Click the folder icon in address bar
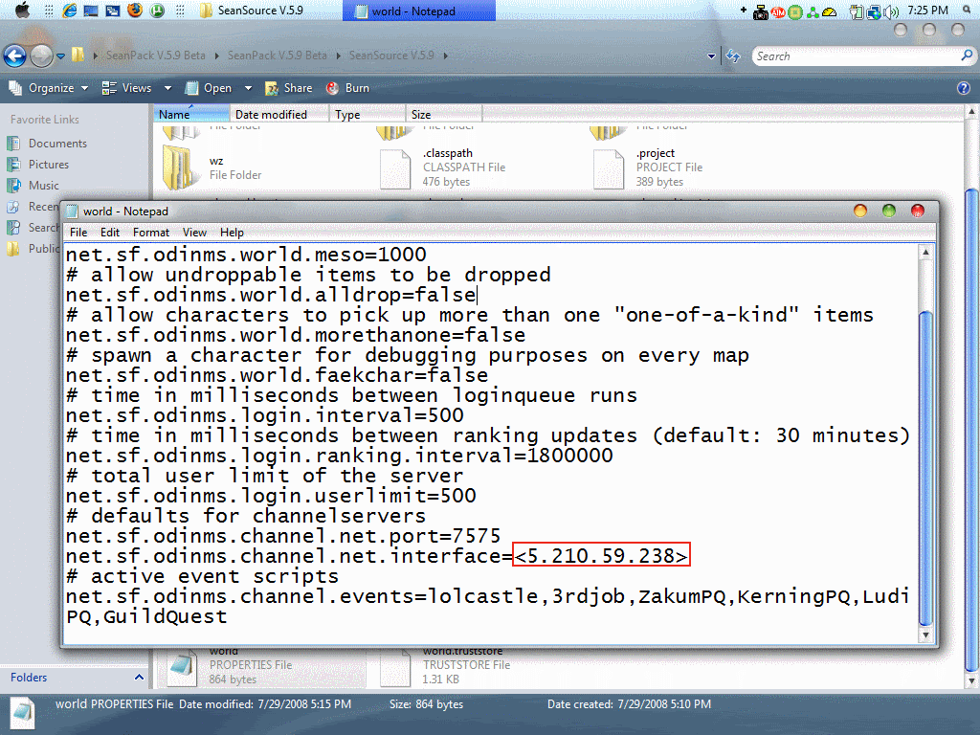The height and width of the screenshot is (735, 980). coord(78,55)
